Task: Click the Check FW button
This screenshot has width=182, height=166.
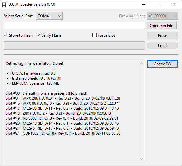Action: [x=162, y=64]
